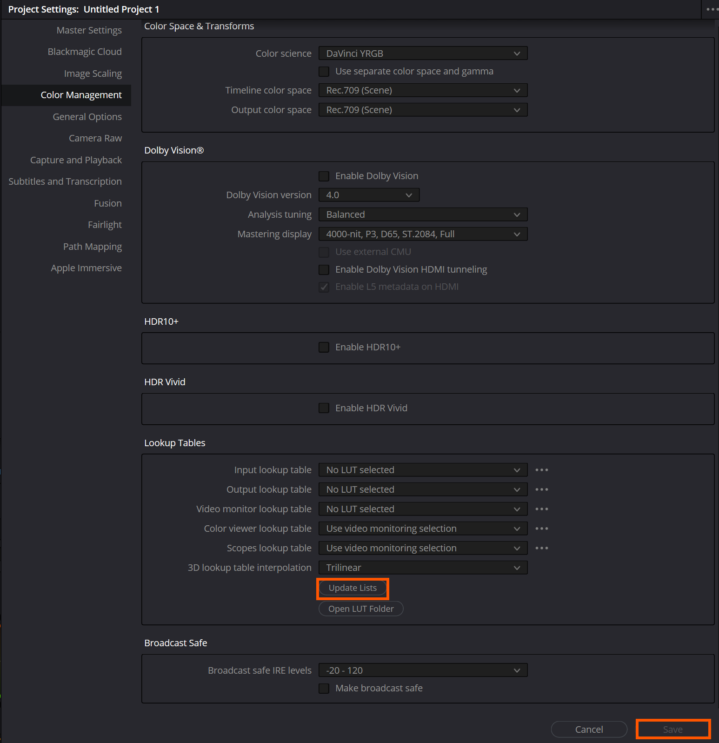Image resolution: width=719 pixels, height=743 pixels.
Task: Expand the Dolby Vision version dropdown
Action: pyautogui.click(x=369, y=195)
